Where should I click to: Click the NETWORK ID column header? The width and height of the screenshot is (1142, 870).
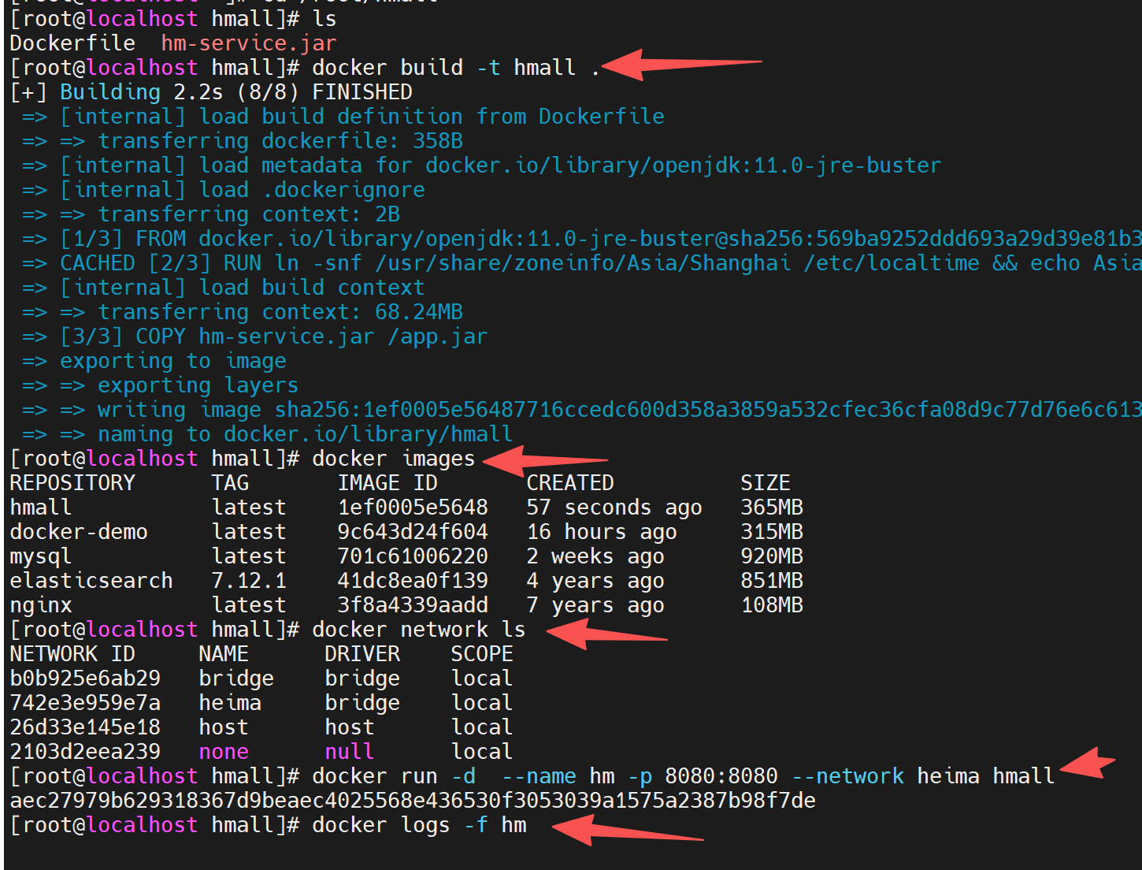click(72, 654)
